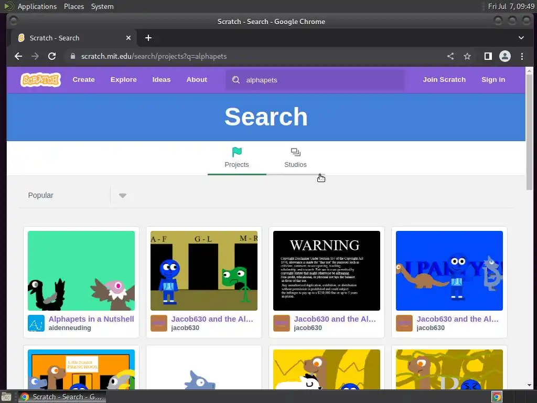Open the yellow green vines thumbnail
Image resolution: width=537 pixels, height=403 pixels.
(449, 369)
